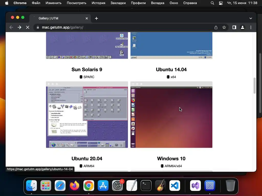Launch Safari from the Dock
The image size is (262, 196).
[x=60, y=186]
